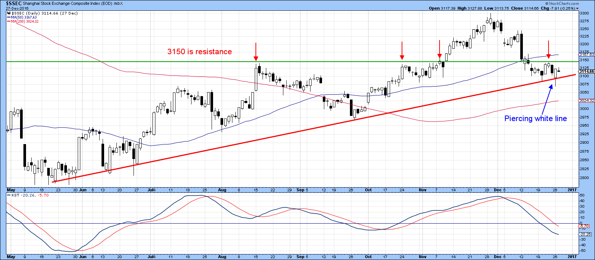
Task: Click the red arrow above the August 15 peak
Action: pyautogui.click(x=255, y=52)
